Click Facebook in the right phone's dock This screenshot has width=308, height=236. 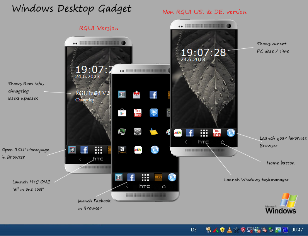pyautogui.click(x=190, y=133)
